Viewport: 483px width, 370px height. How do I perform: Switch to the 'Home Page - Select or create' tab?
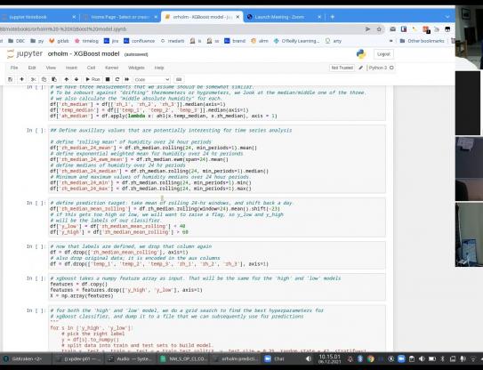point(120,17)
